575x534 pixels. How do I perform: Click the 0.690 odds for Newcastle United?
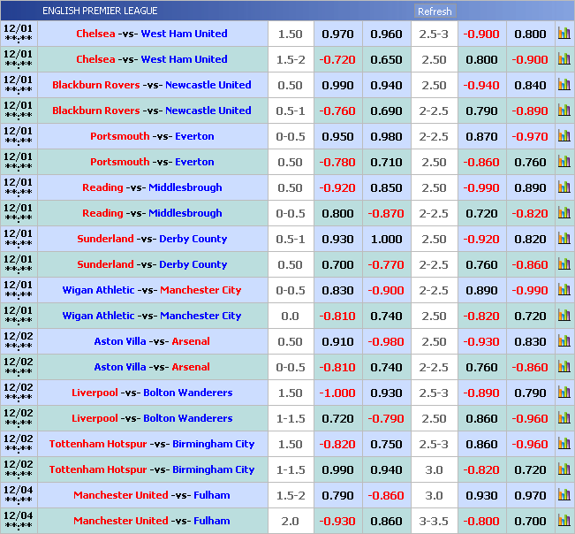pyautogui.click(x=386, y=111)
